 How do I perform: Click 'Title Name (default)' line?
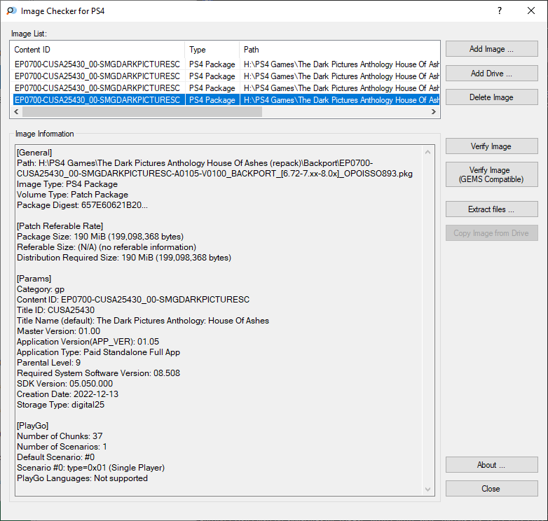click(143, 321)
